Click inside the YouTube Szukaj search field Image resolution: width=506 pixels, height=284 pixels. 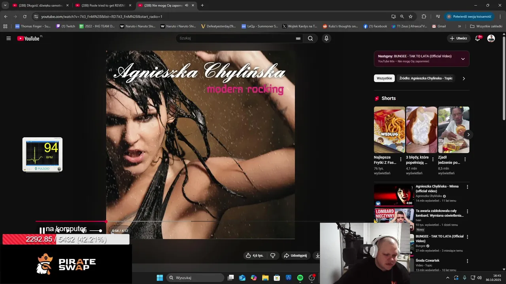(235, 38)
